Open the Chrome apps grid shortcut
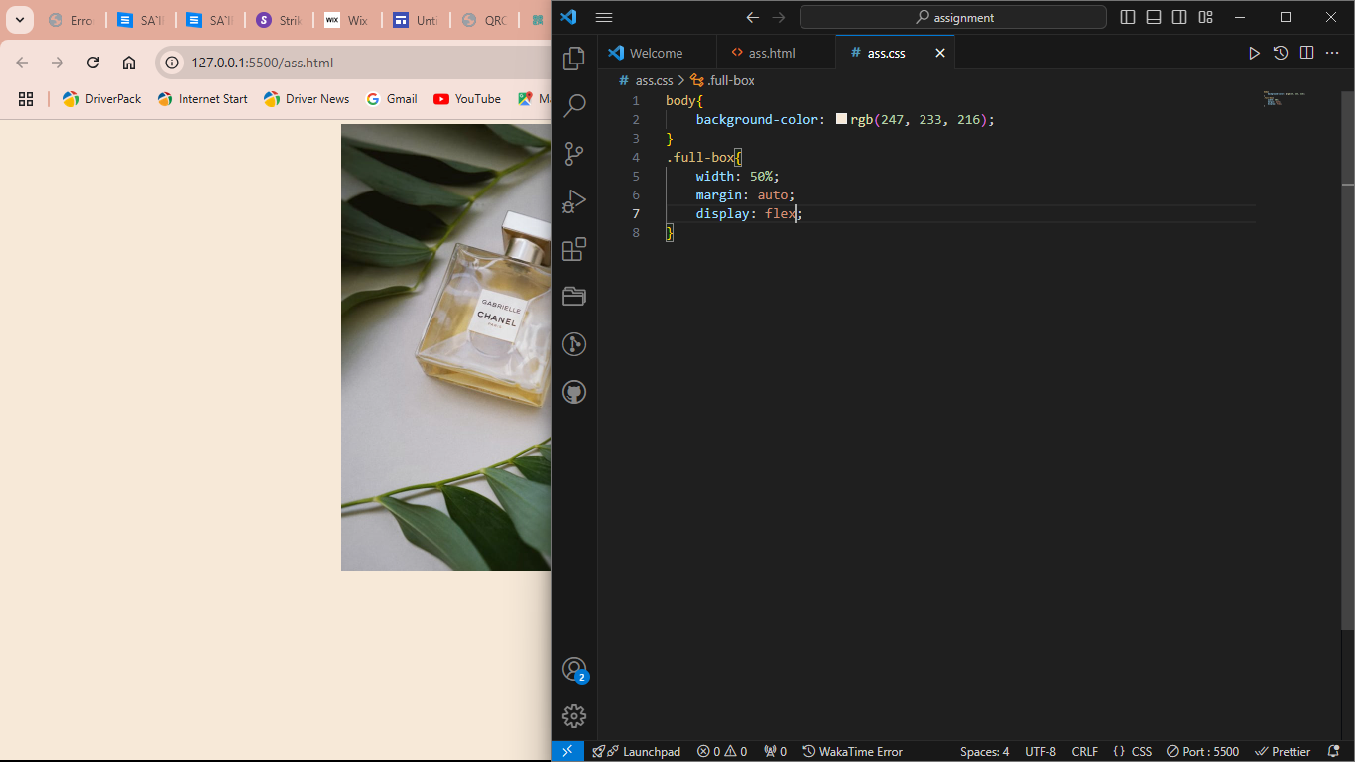 click(x=26, y=98)
